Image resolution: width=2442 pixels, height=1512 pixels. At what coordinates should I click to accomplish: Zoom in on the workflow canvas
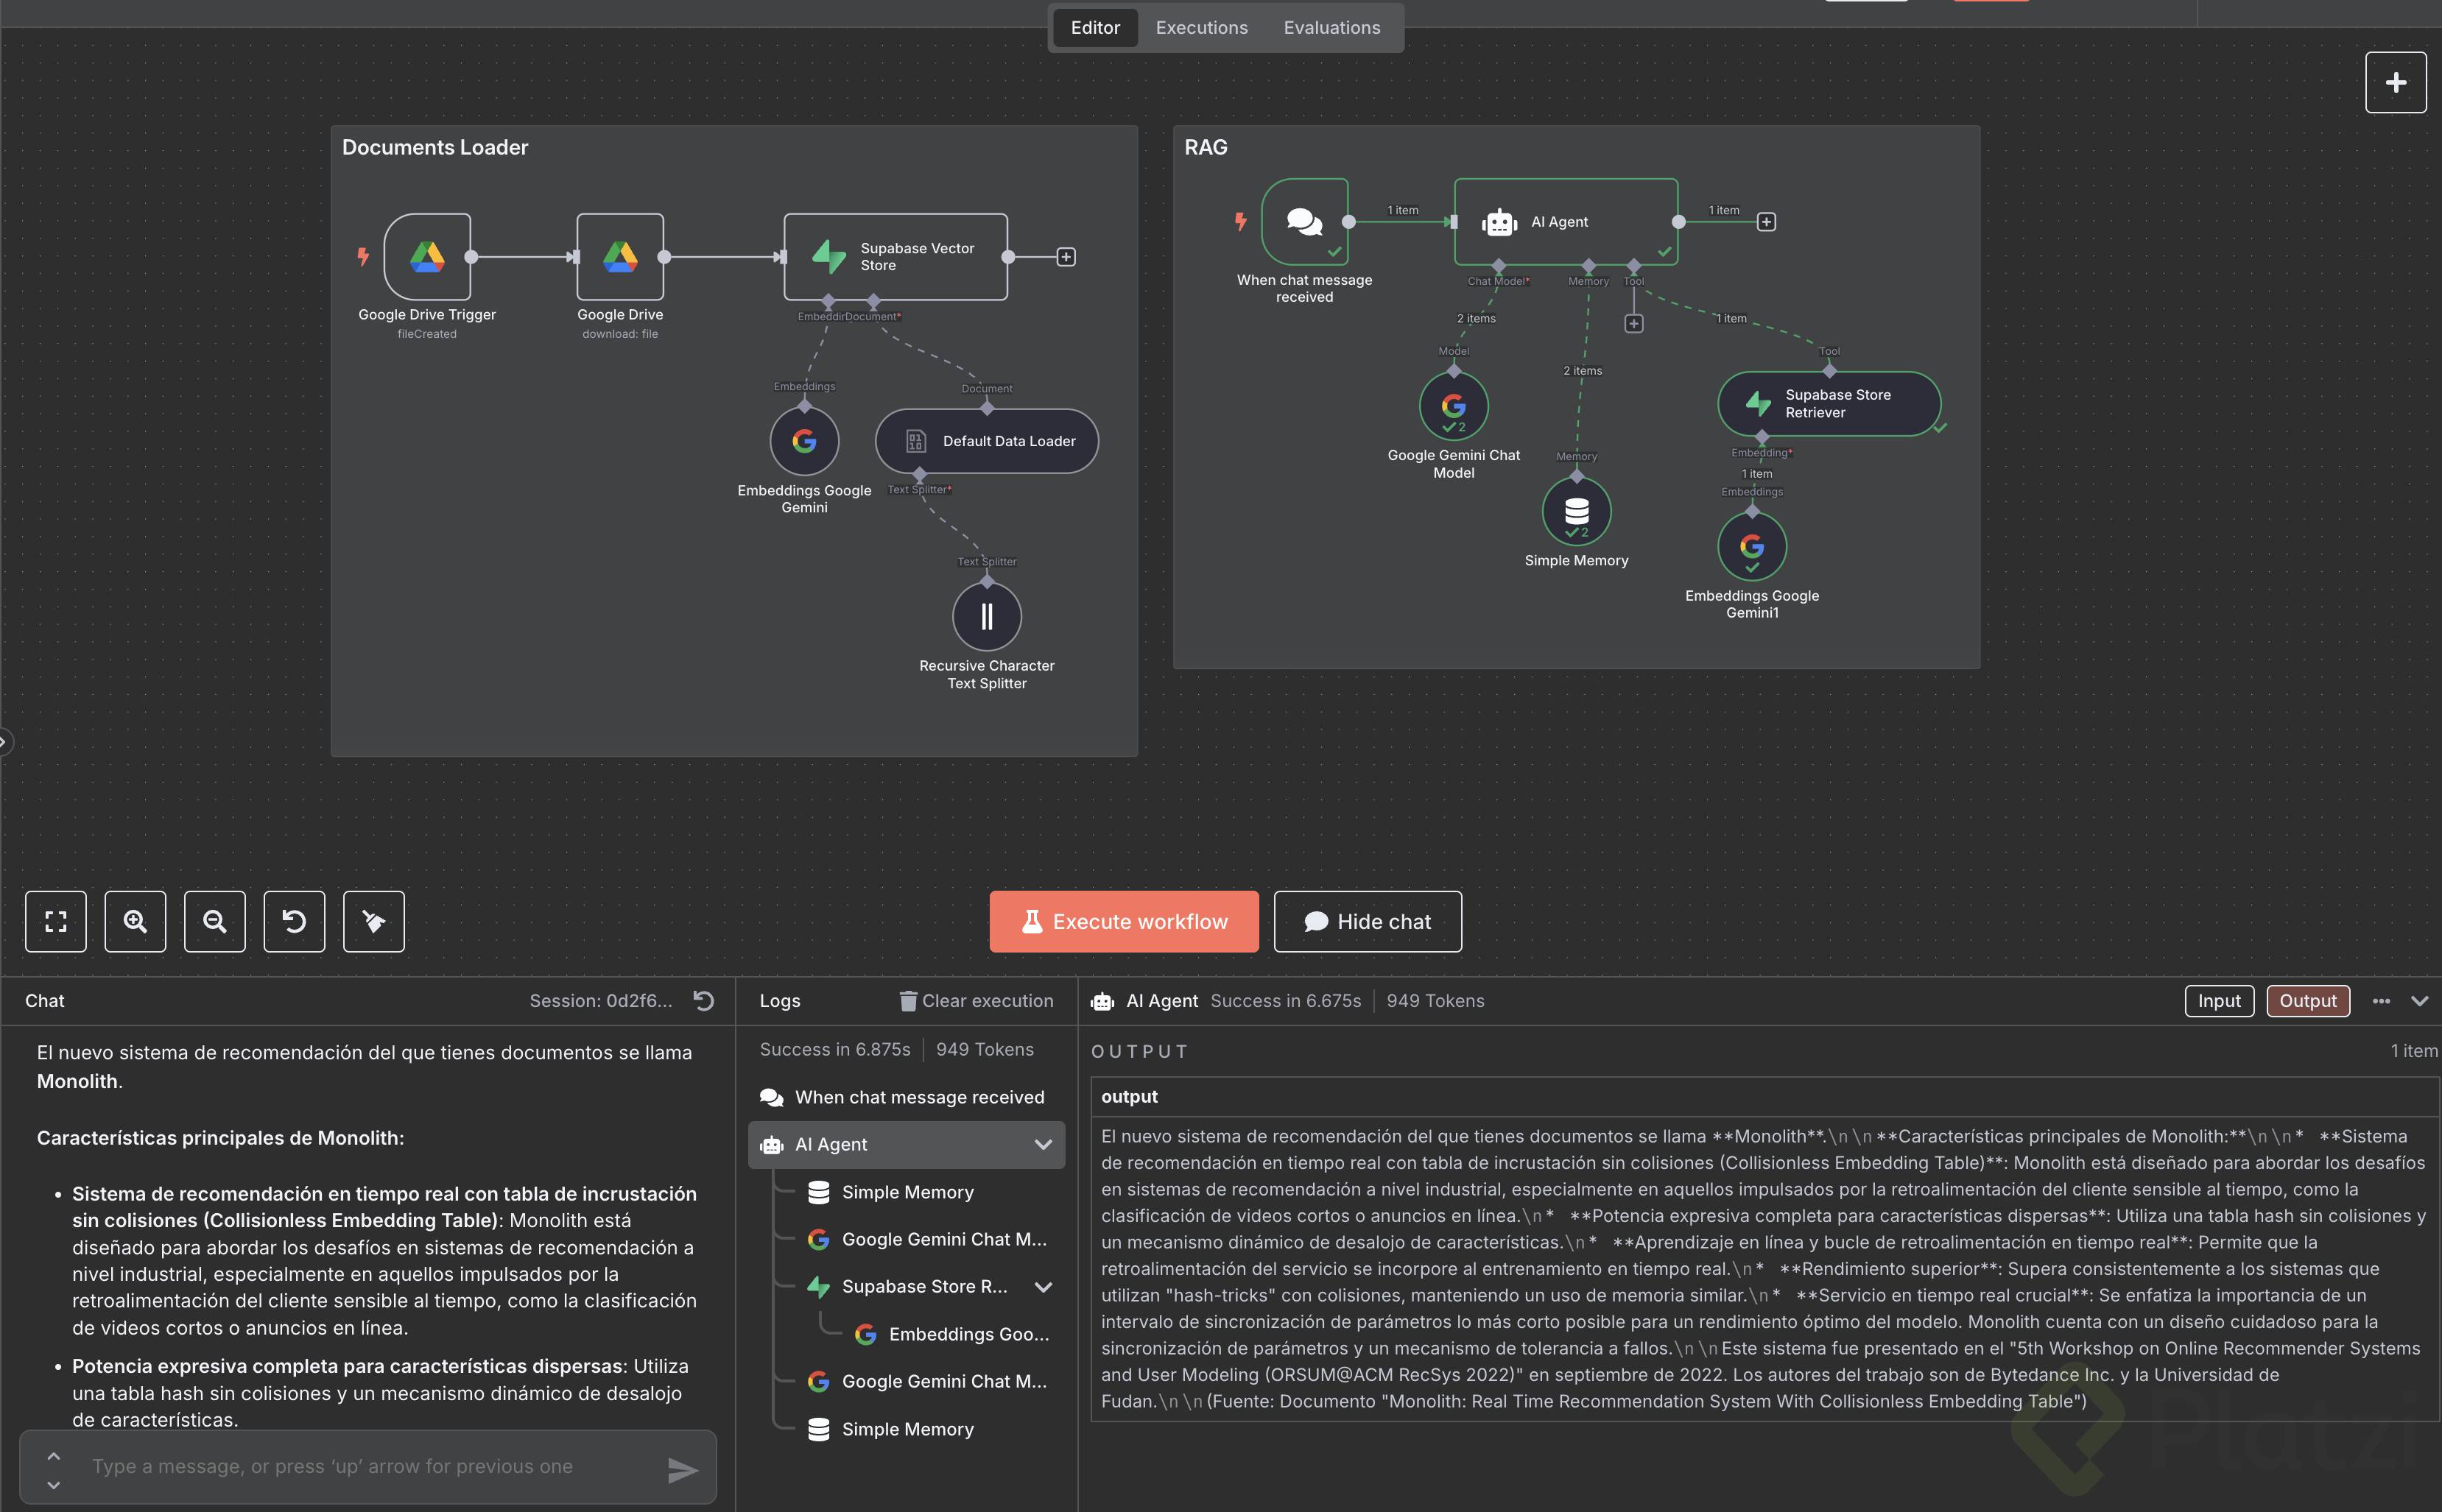pos(135,921)
